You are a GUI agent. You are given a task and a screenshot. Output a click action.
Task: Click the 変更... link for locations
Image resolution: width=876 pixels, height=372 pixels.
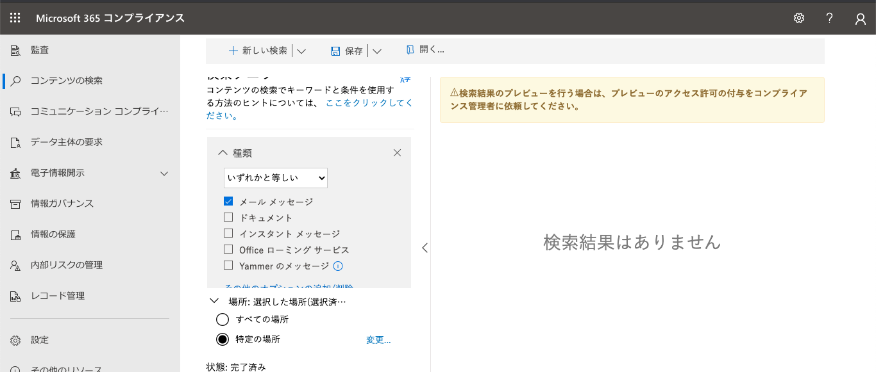tap(378, 340)
